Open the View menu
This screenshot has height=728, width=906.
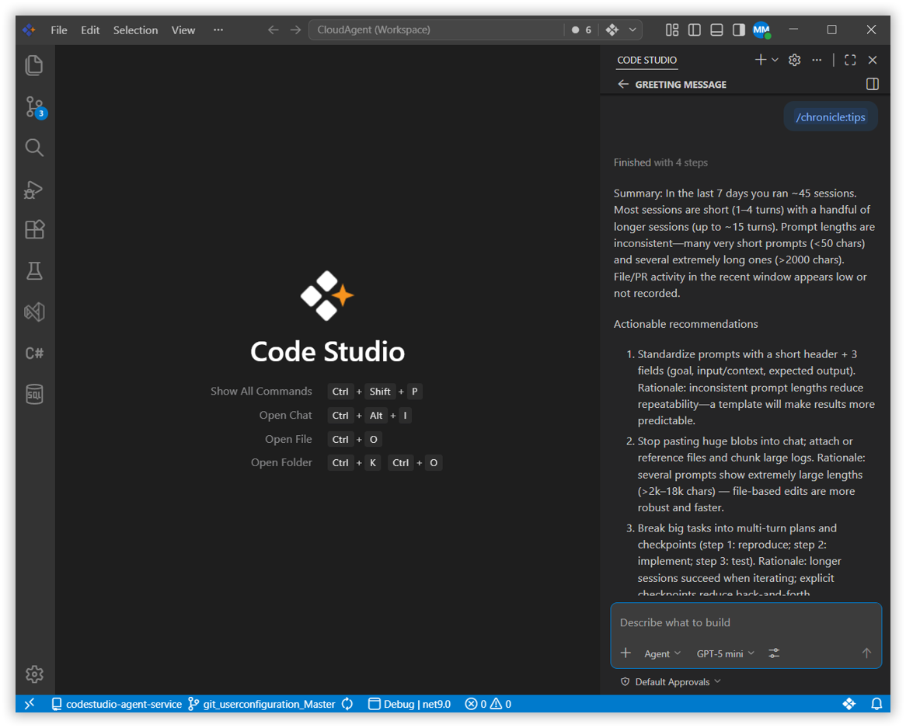pos(183,30)
